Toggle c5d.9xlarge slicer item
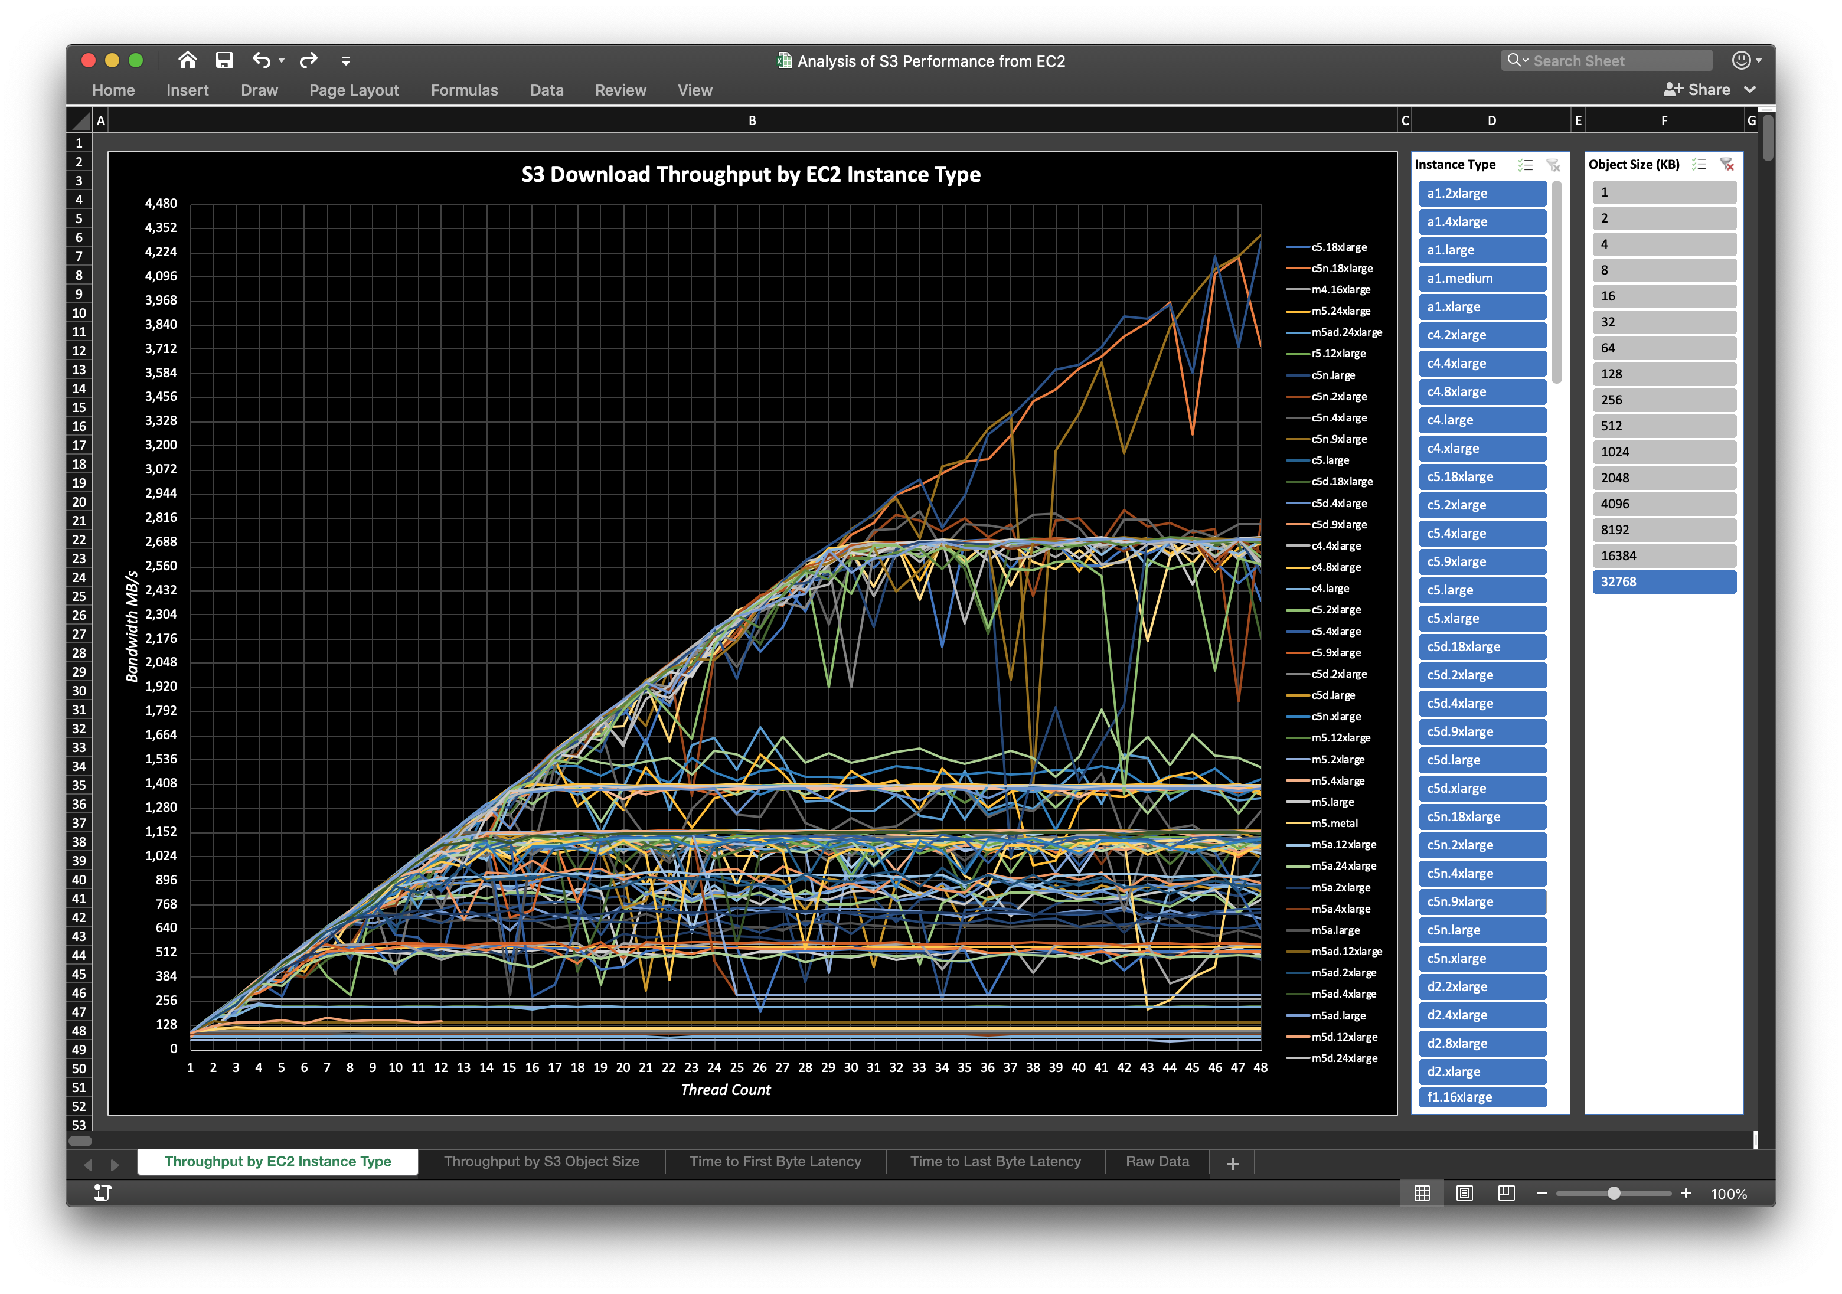 [x=1482, y=731]
